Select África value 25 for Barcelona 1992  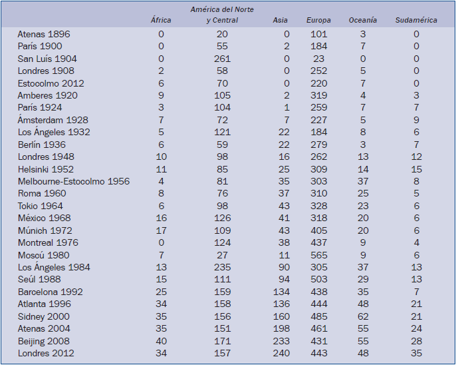(161, 292)
